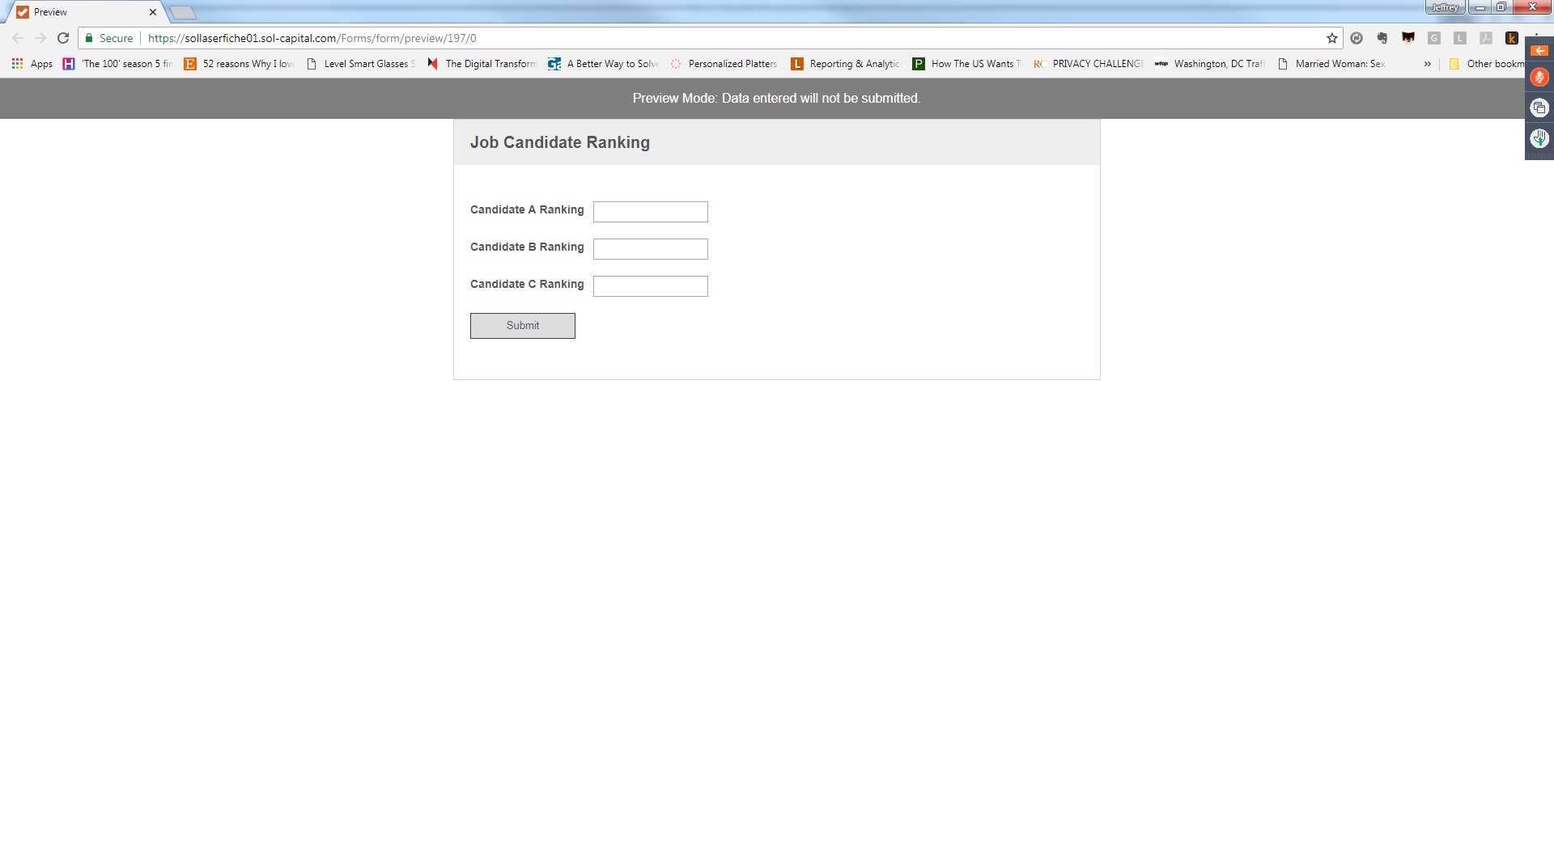Viewport: 1554px width, 841px height.
Task: Click the Submit button
Action: point(523,326)
